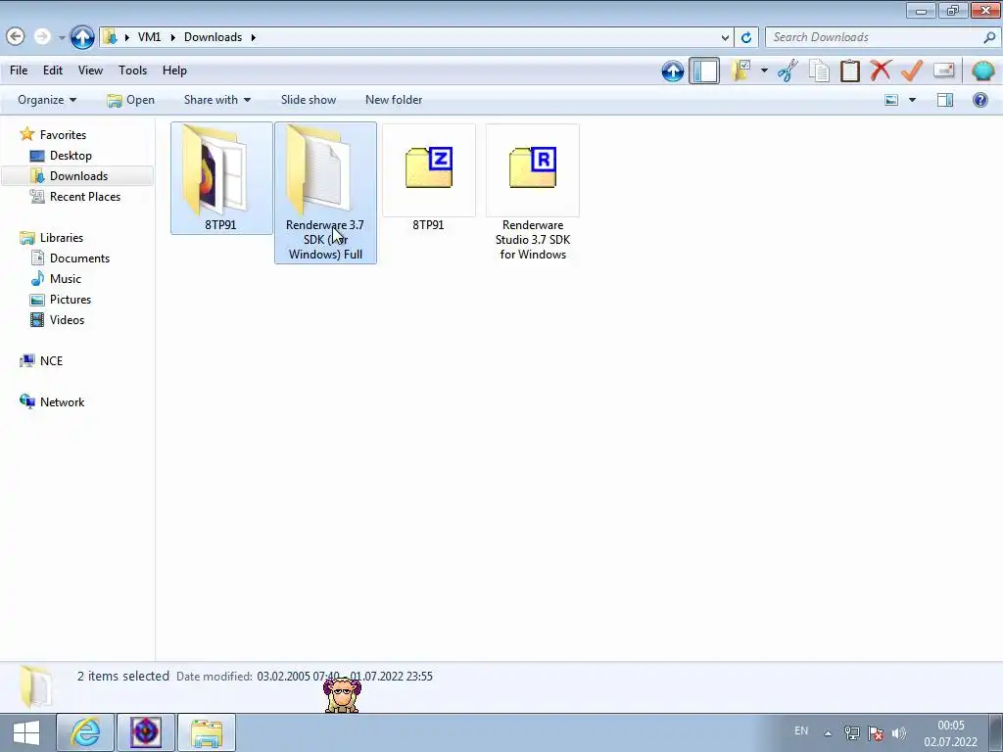The width and height of the screenshot is (1003, 752).
Task: Click the magnifier icon in the search box
Action: (989, 37)
